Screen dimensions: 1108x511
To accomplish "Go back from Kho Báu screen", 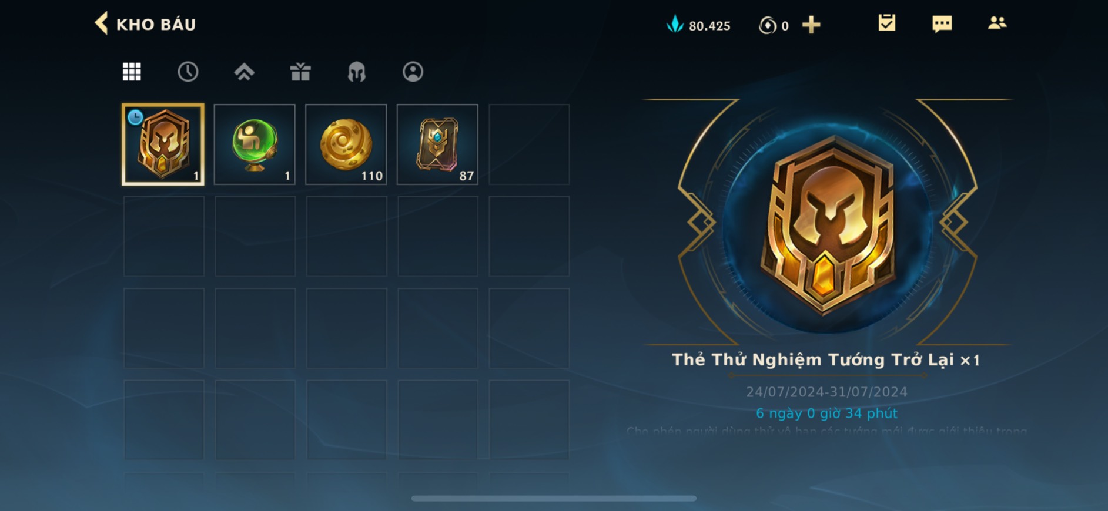I will (102, 23).
